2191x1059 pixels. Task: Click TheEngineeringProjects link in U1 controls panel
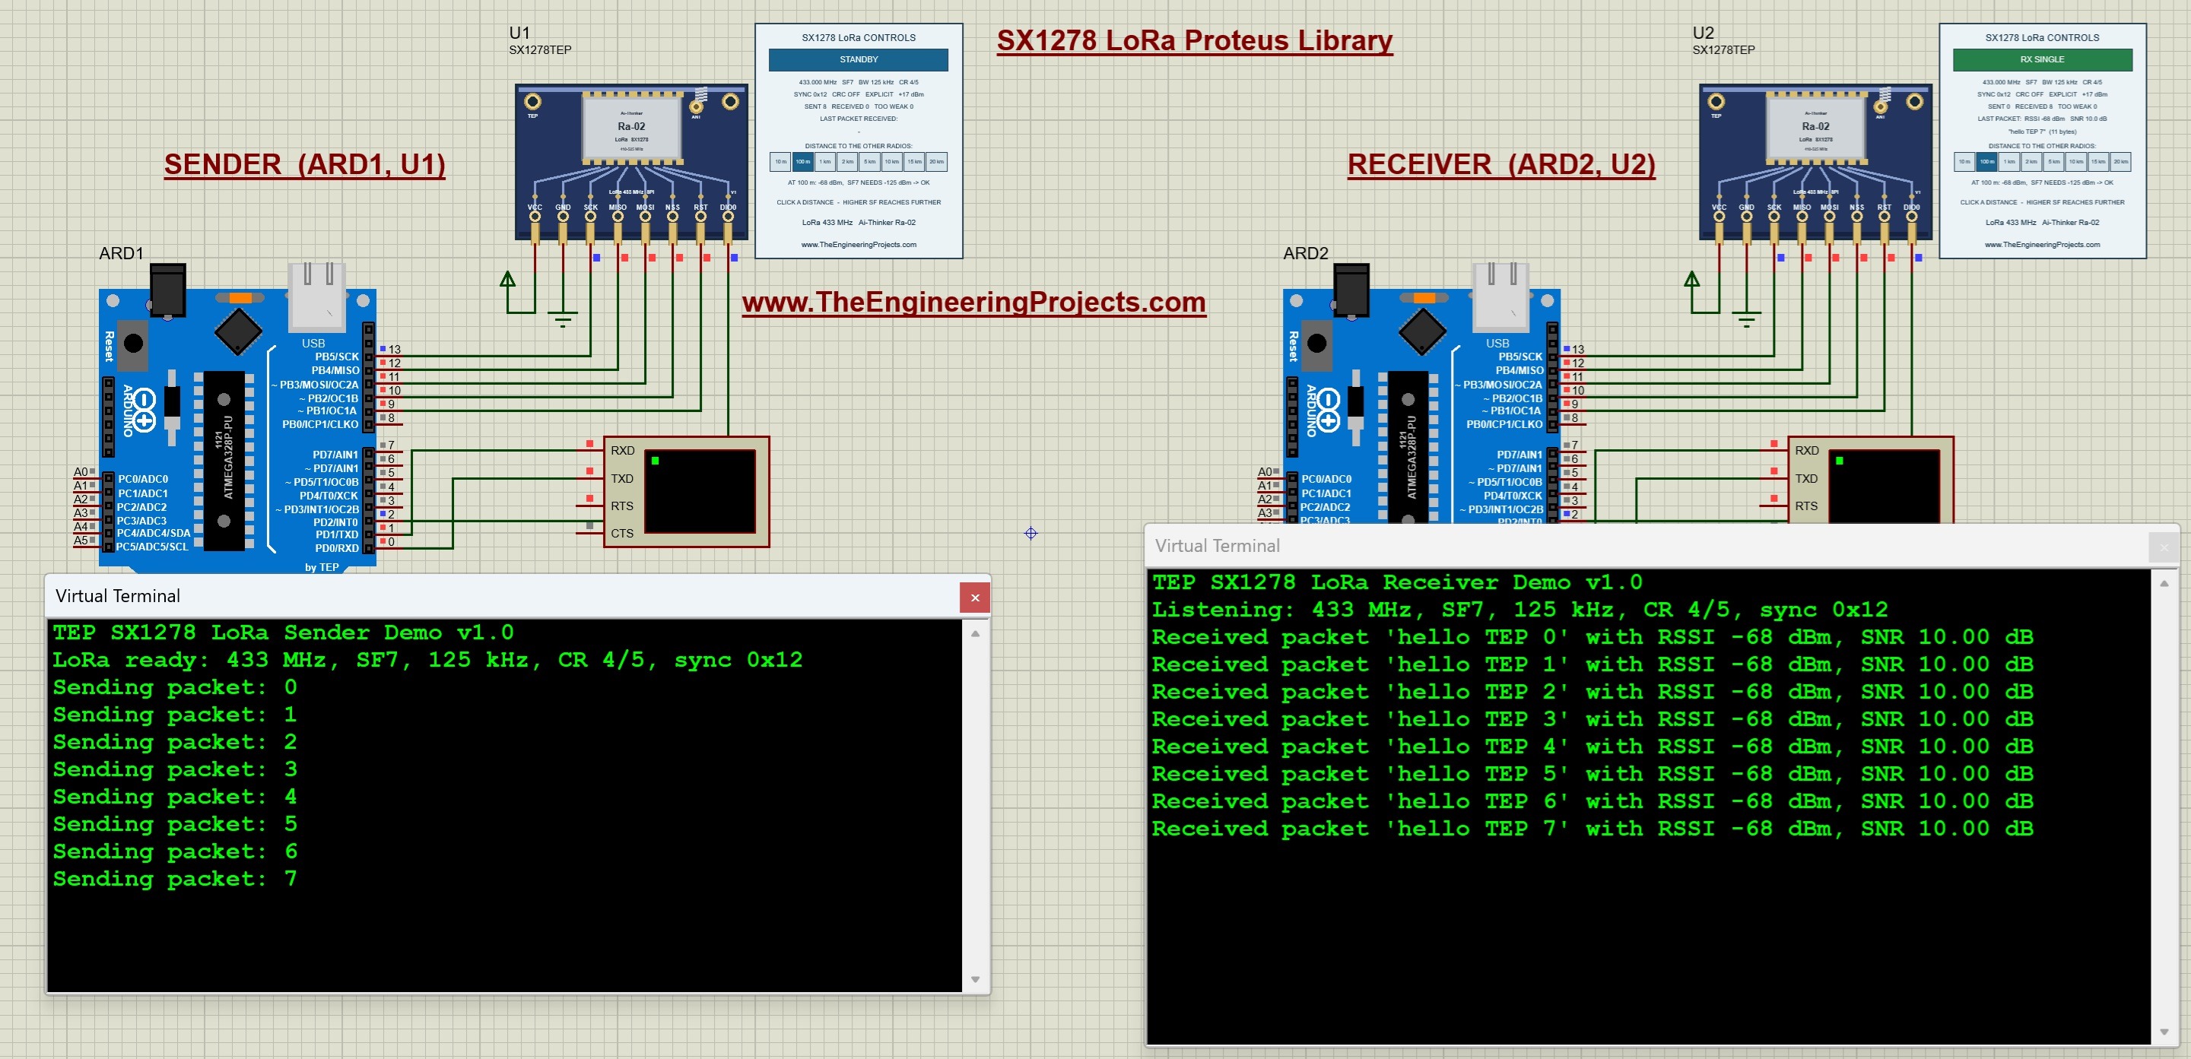coord(858,244)
